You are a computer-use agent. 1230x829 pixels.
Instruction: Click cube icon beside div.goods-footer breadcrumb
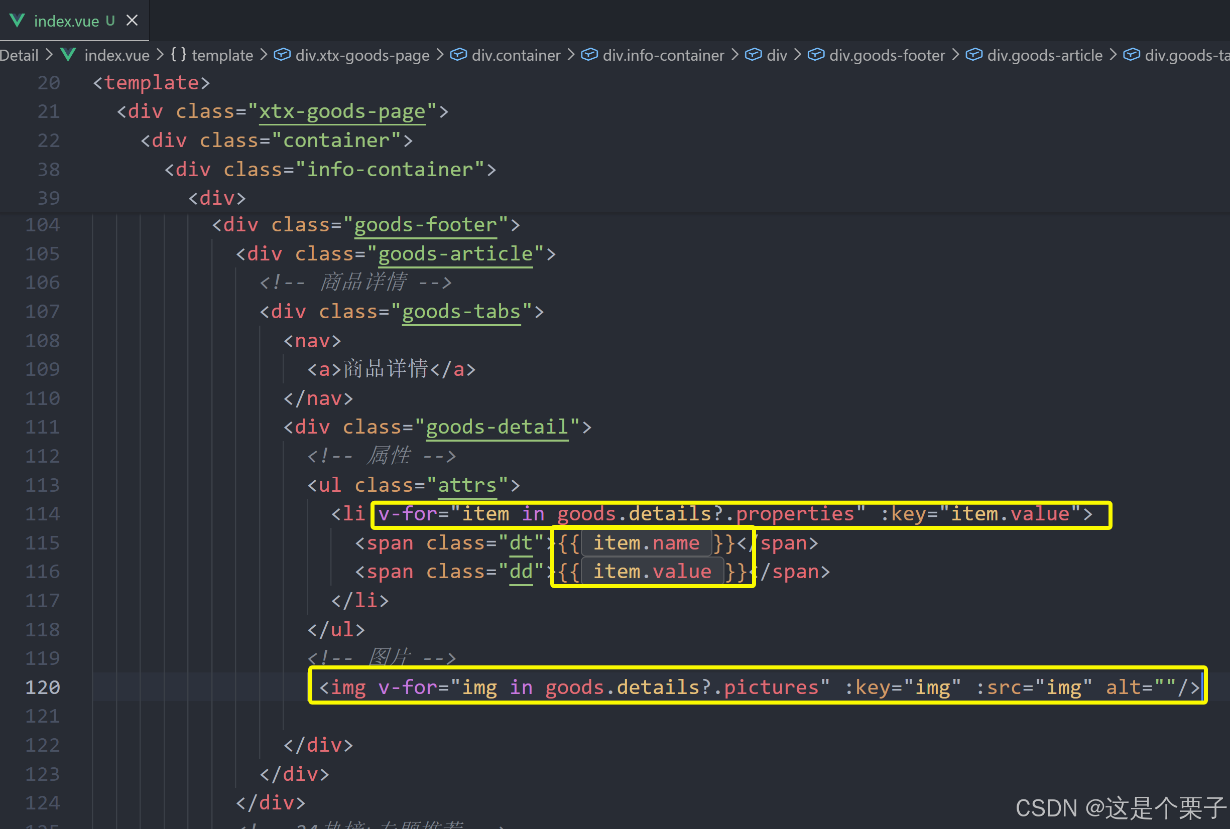pos(816,55)
